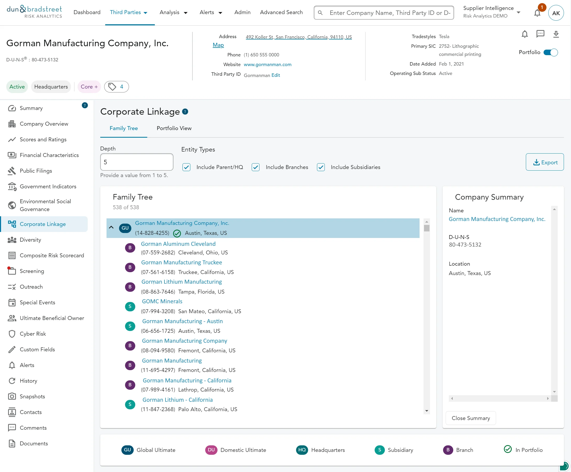The height and width of the screenshot is (472, 571).
Task: Open the tags icon showing 4
Action: [116, 87]
